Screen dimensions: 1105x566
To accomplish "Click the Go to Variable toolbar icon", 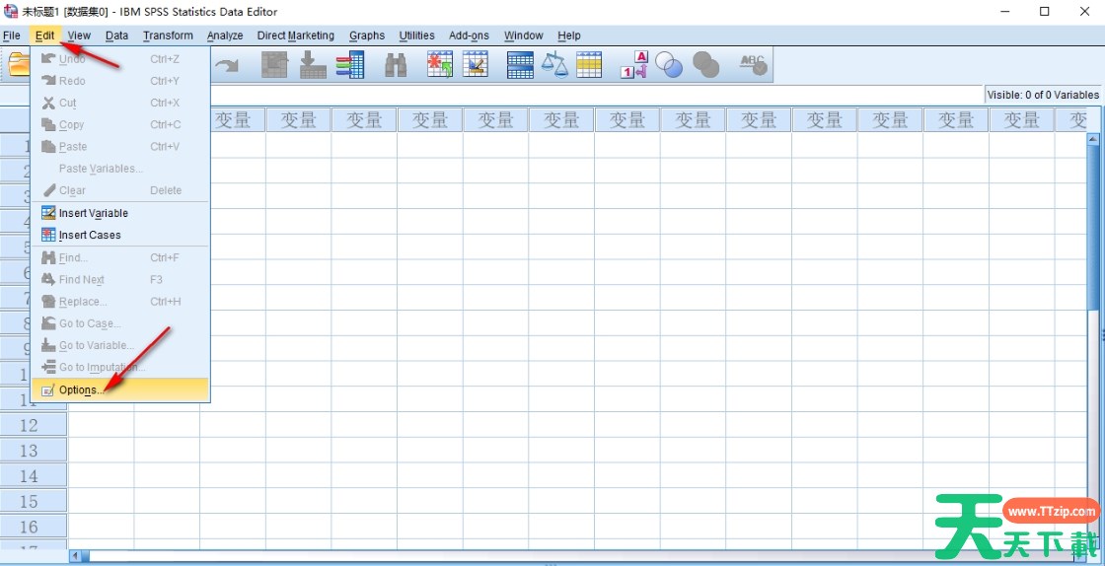I will tap(313, 65).
